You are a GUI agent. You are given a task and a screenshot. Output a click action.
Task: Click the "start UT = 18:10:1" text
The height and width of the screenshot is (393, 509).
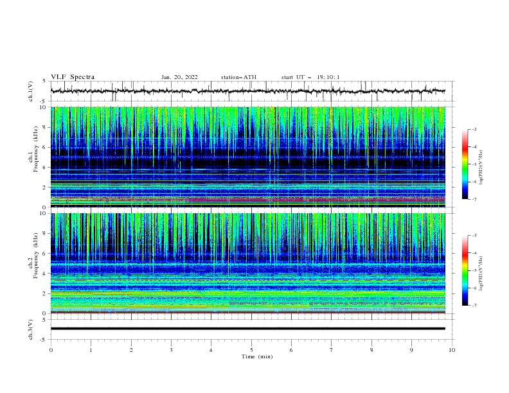point(310,77)
